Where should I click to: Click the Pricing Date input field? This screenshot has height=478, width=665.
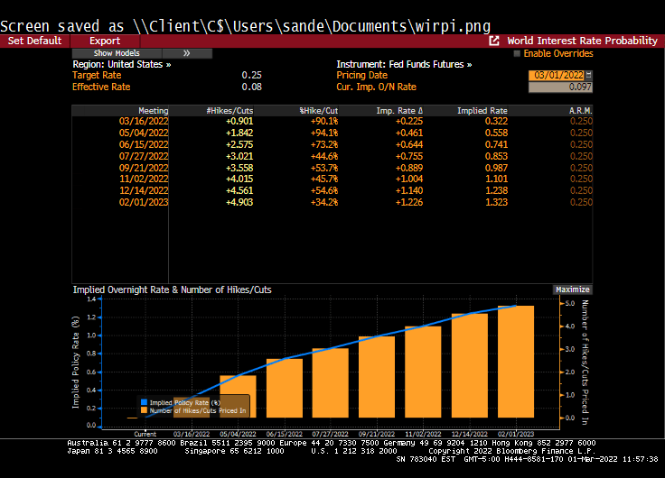[x=556, y=76]
